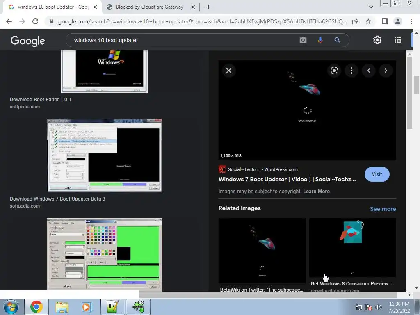Open the green color picker screenshot thumbnail
This screenshot has height=315, width=420.
(x=105, y=255)
